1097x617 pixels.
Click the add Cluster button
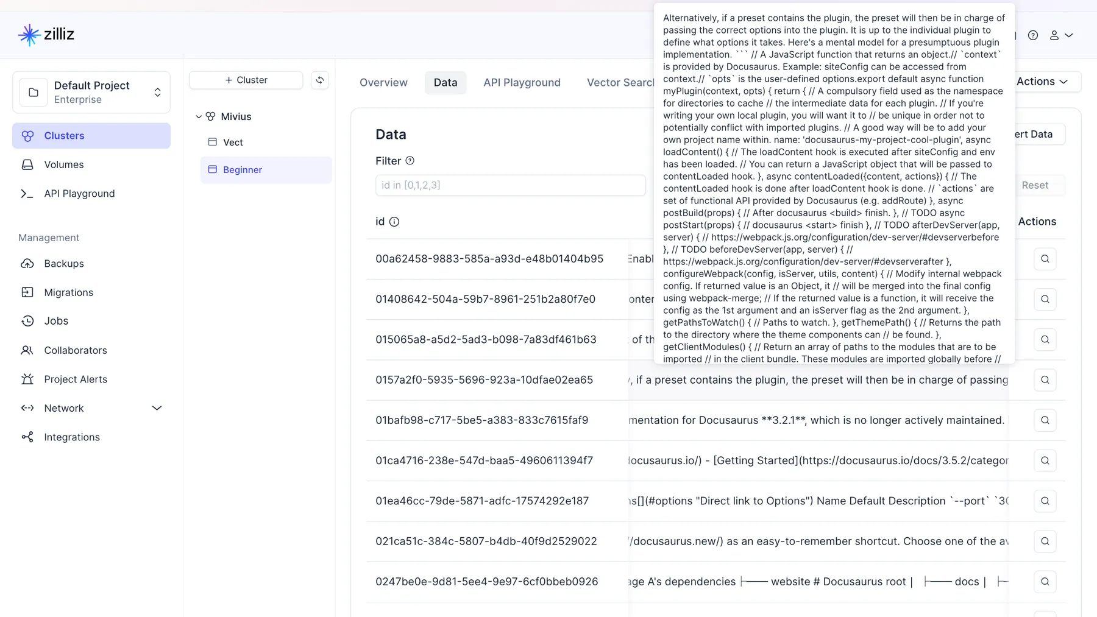tap(246, 80)
